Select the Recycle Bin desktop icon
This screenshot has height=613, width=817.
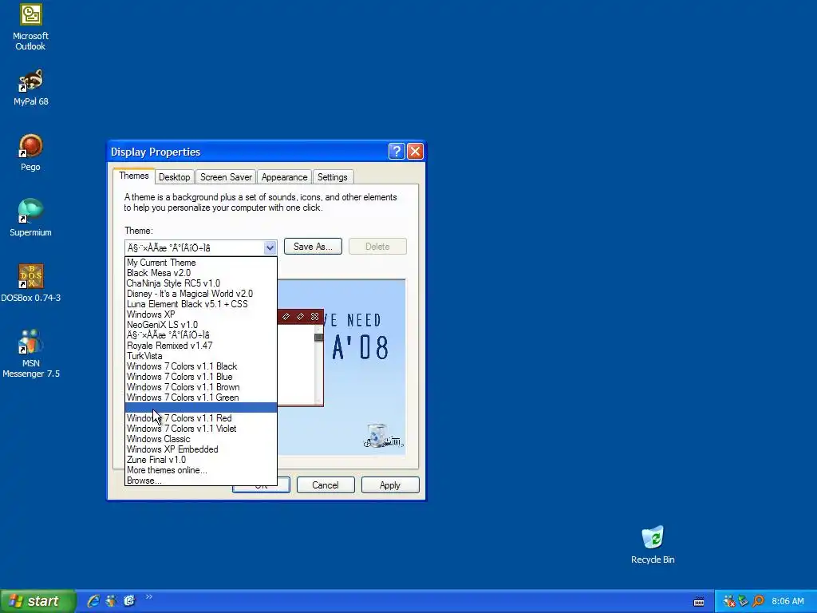point(653,544)
